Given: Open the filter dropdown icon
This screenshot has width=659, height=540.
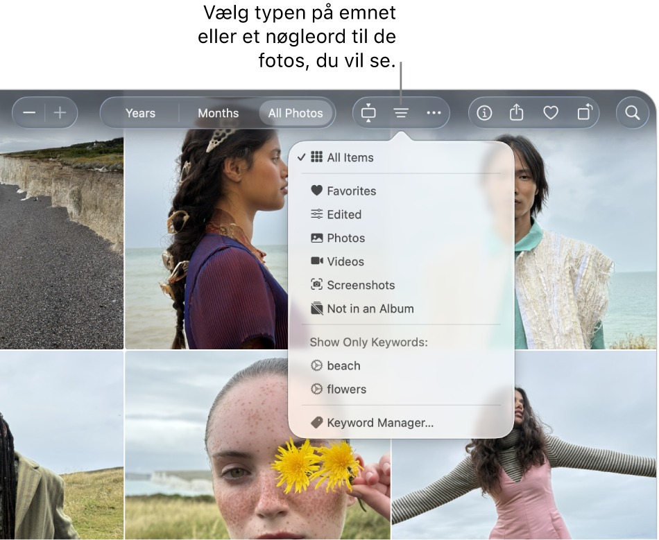Looking at the screenshot, I should [x=400, y=112].
